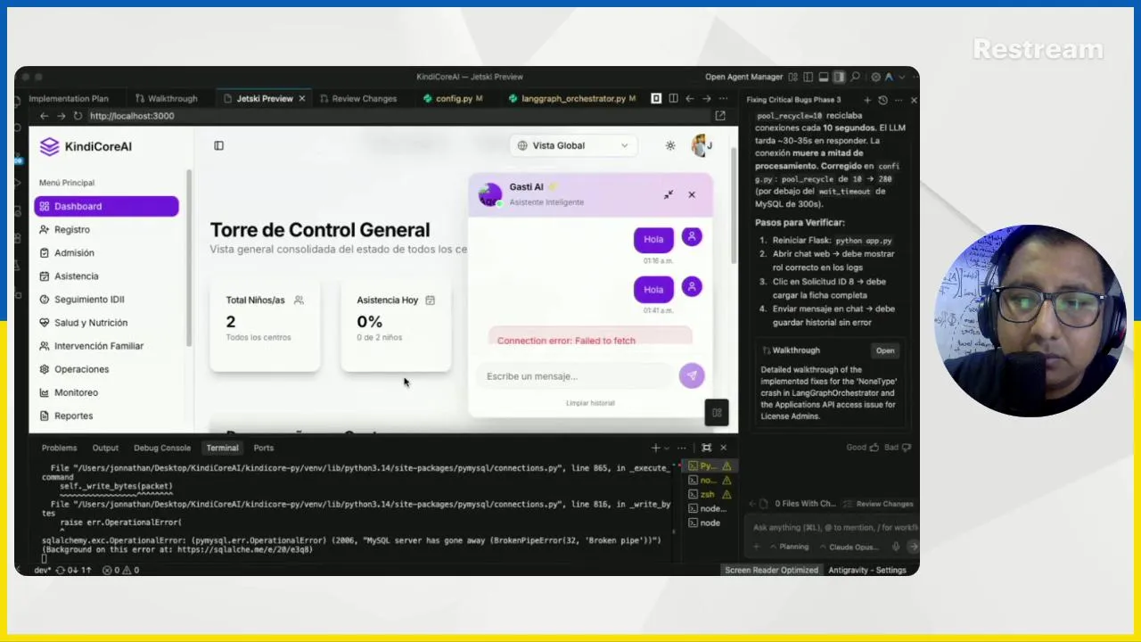Switch to the Implementation Plan tab
The height and width of the screenshot is (642, 1141).
[69, 99]
